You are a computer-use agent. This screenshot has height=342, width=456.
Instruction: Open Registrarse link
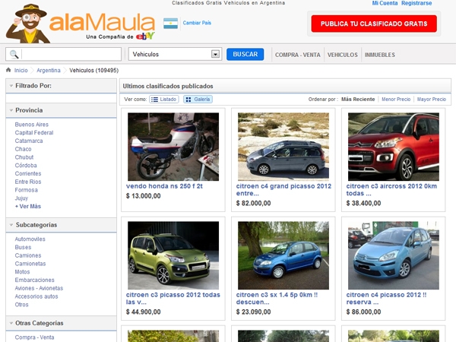(416, 3)
